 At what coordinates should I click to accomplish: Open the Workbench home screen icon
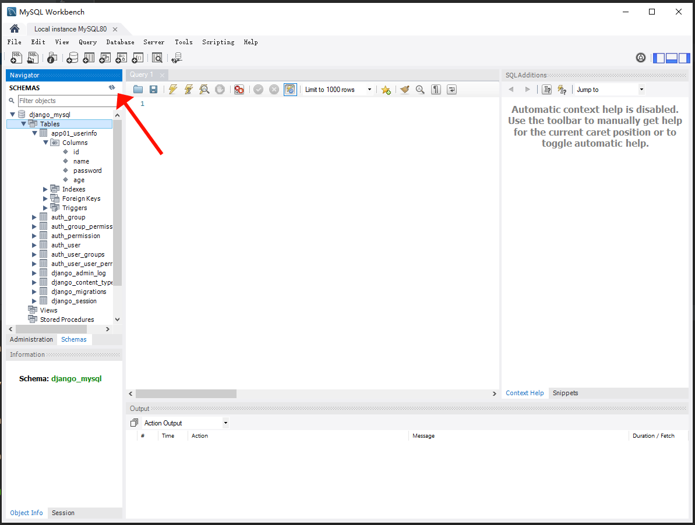coord(15,29)
